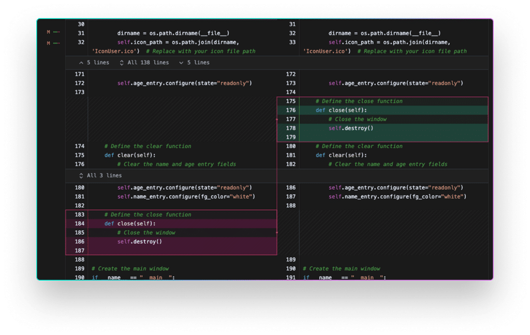
Task: Click line number 188 in right gutter
Action: point(291,206)
